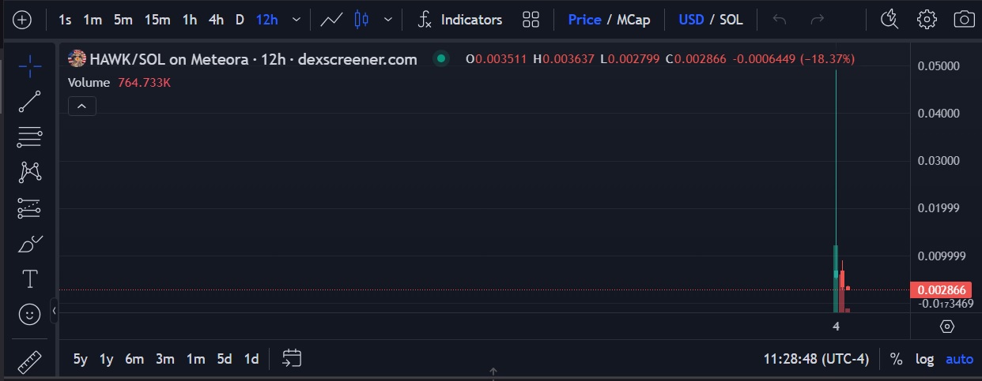Click the Volume 764.733K label

120,82
